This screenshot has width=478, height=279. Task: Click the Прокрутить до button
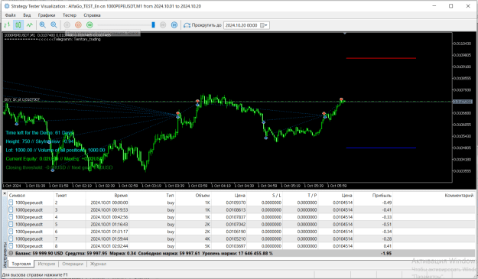(x=203, y=25)
